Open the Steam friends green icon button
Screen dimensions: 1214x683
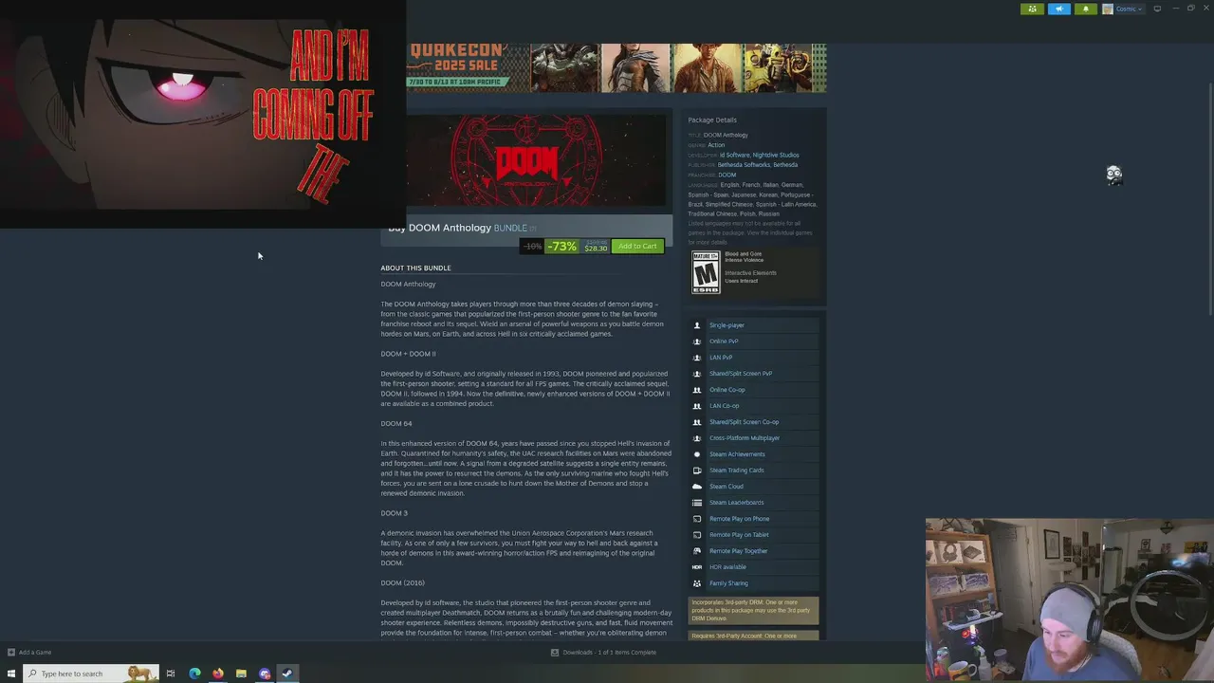pos(1032,9)
